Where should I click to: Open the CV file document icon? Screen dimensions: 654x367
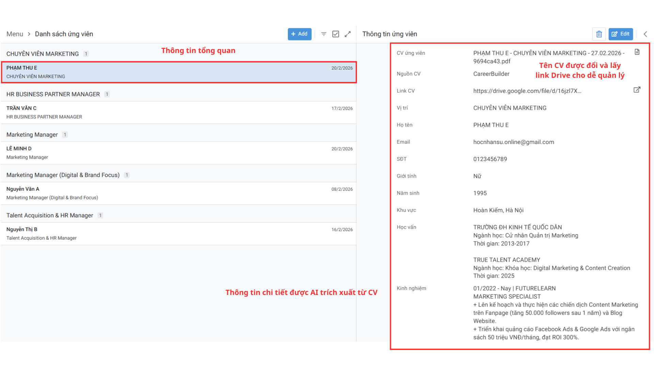click(x=637, y=52)
